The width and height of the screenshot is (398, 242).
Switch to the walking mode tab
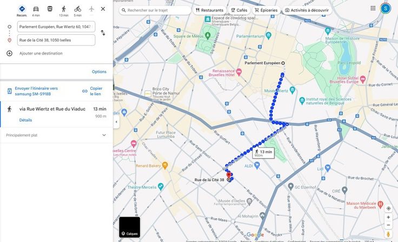click(64, 9)
